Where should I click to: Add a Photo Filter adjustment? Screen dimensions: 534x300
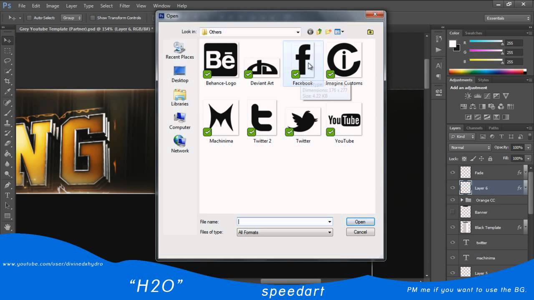[492, 107]
